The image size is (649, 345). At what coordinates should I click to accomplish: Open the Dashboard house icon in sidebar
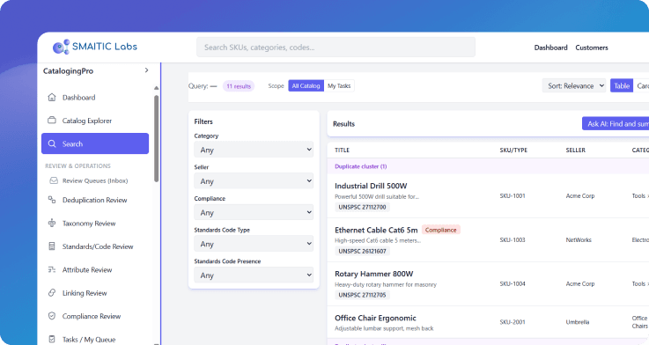pos(52,97)
